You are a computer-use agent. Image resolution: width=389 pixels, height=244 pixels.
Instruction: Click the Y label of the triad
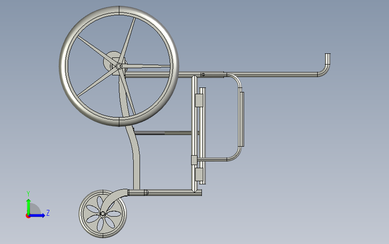[x=28, y=194]
